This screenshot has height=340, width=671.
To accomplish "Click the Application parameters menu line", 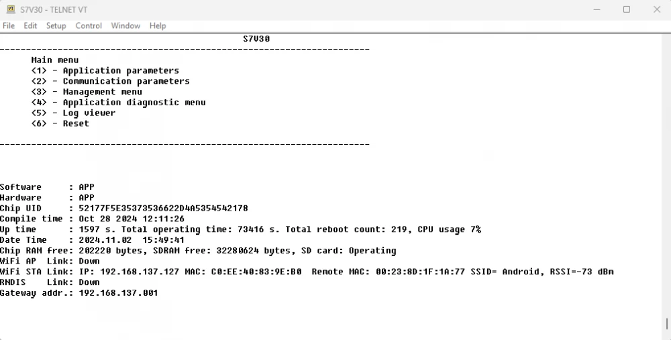I will 105,70.
